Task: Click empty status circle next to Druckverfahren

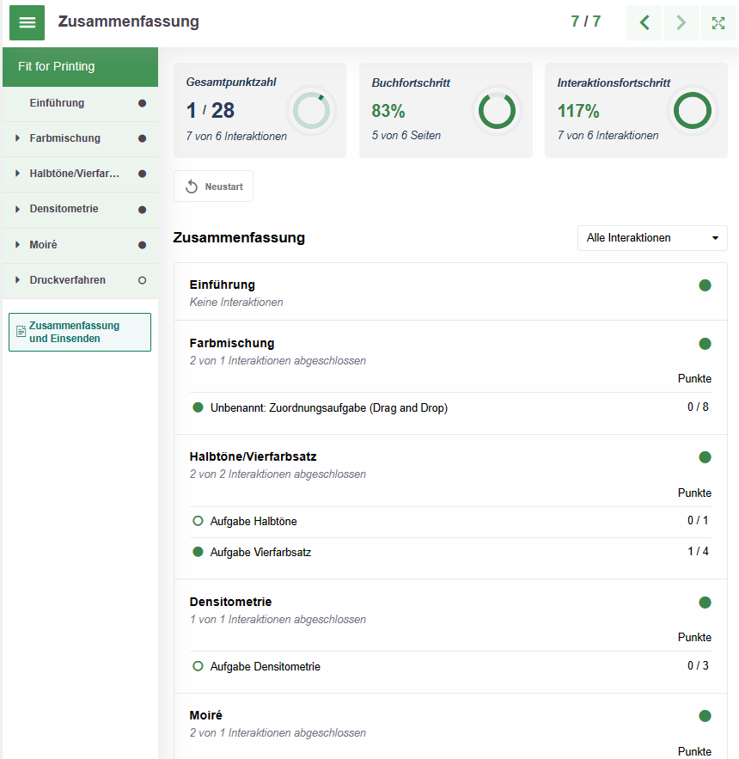Action: (x=142, y=280)
